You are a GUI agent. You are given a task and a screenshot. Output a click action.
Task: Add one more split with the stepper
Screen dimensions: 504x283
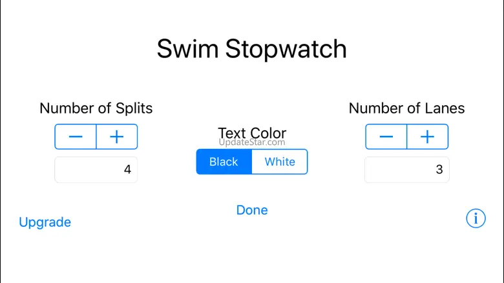(x=117, y=137)
